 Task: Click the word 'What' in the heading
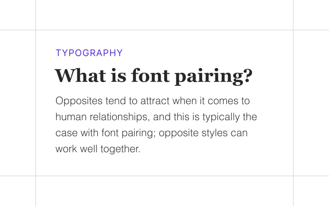click(80, 75)
